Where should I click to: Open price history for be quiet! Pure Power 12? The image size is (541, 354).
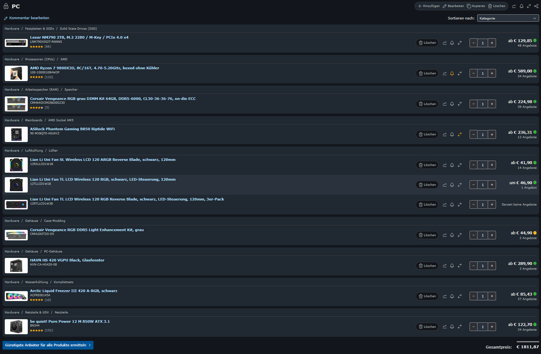(x=445, y=327)
